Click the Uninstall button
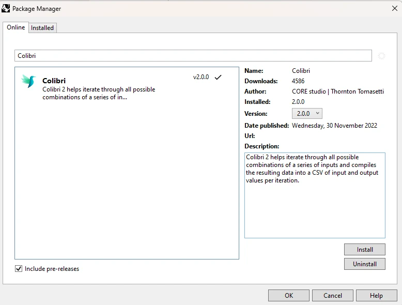Screen dimensions: 402x305 point(365,264)
